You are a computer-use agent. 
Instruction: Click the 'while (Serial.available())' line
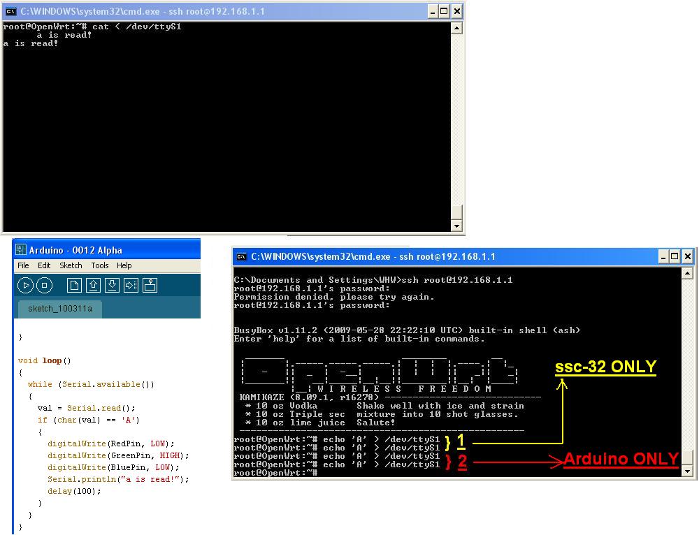click(91, 384)
